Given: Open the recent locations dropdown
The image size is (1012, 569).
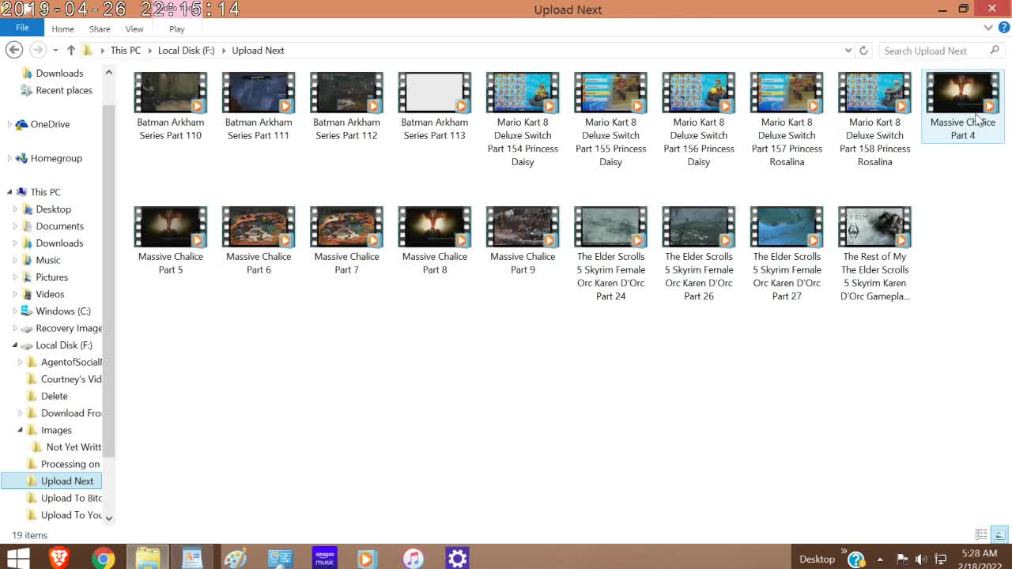Looking at the screenshot, I should point(55,51).
